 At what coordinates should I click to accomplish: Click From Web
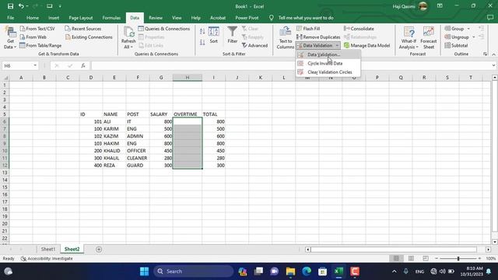point(33,37)
